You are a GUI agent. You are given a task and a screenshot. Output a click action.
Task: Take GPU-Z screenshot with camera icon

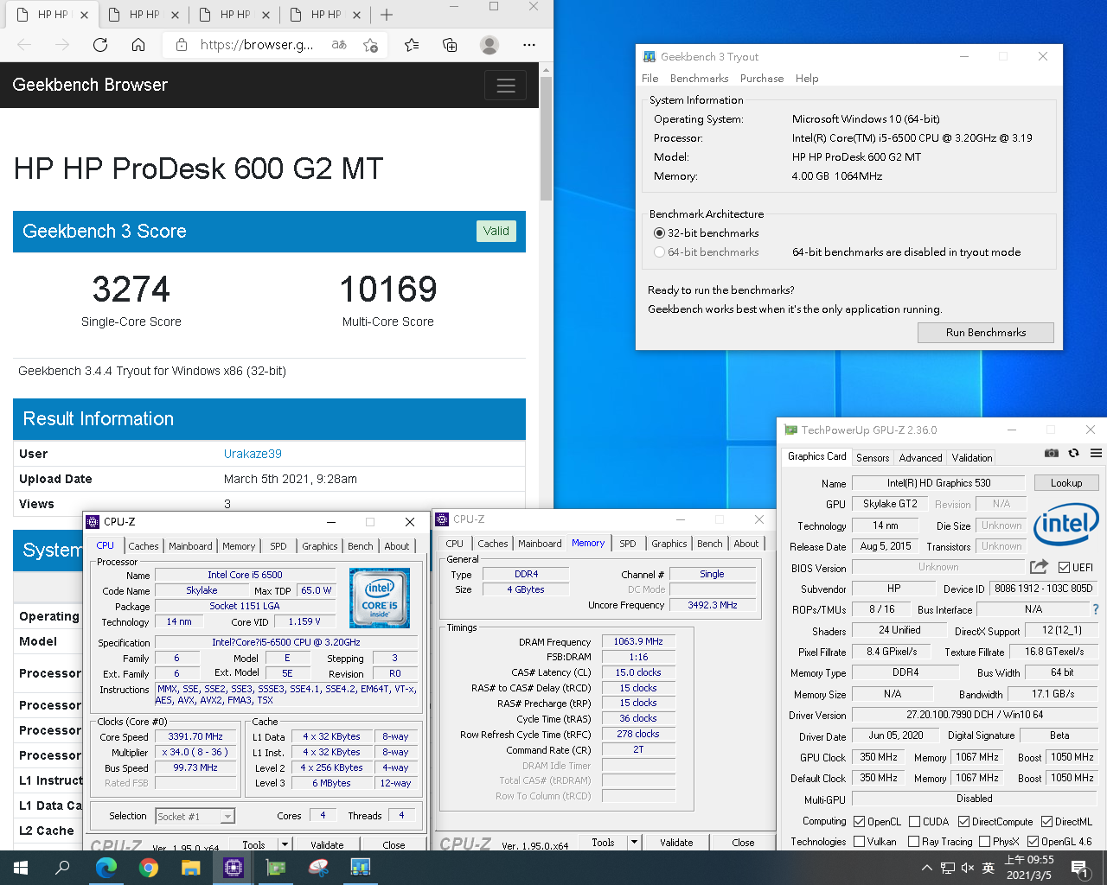point(1052,453)
